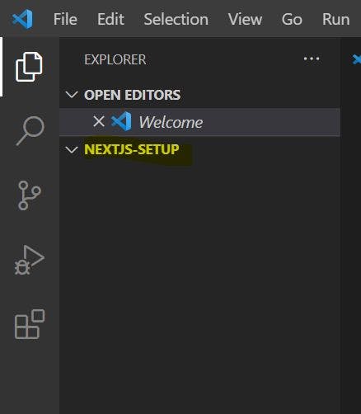Collapse the NEXTJS-SETUP folder chevron
Viewport: 361px width, 414px height.
point(72,150)
